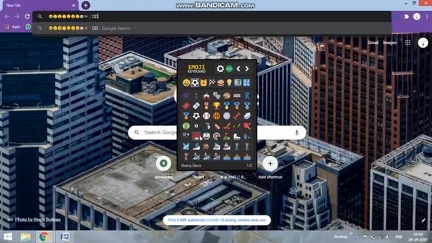Image resolution: width=432 pixels, height=243 pixels.
Task: Insert the baseball emoji
Action: 207,115
